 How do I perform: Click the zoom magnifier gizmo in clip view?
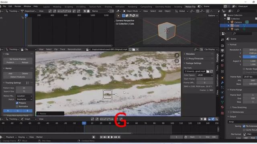click(x=177, y=56)
